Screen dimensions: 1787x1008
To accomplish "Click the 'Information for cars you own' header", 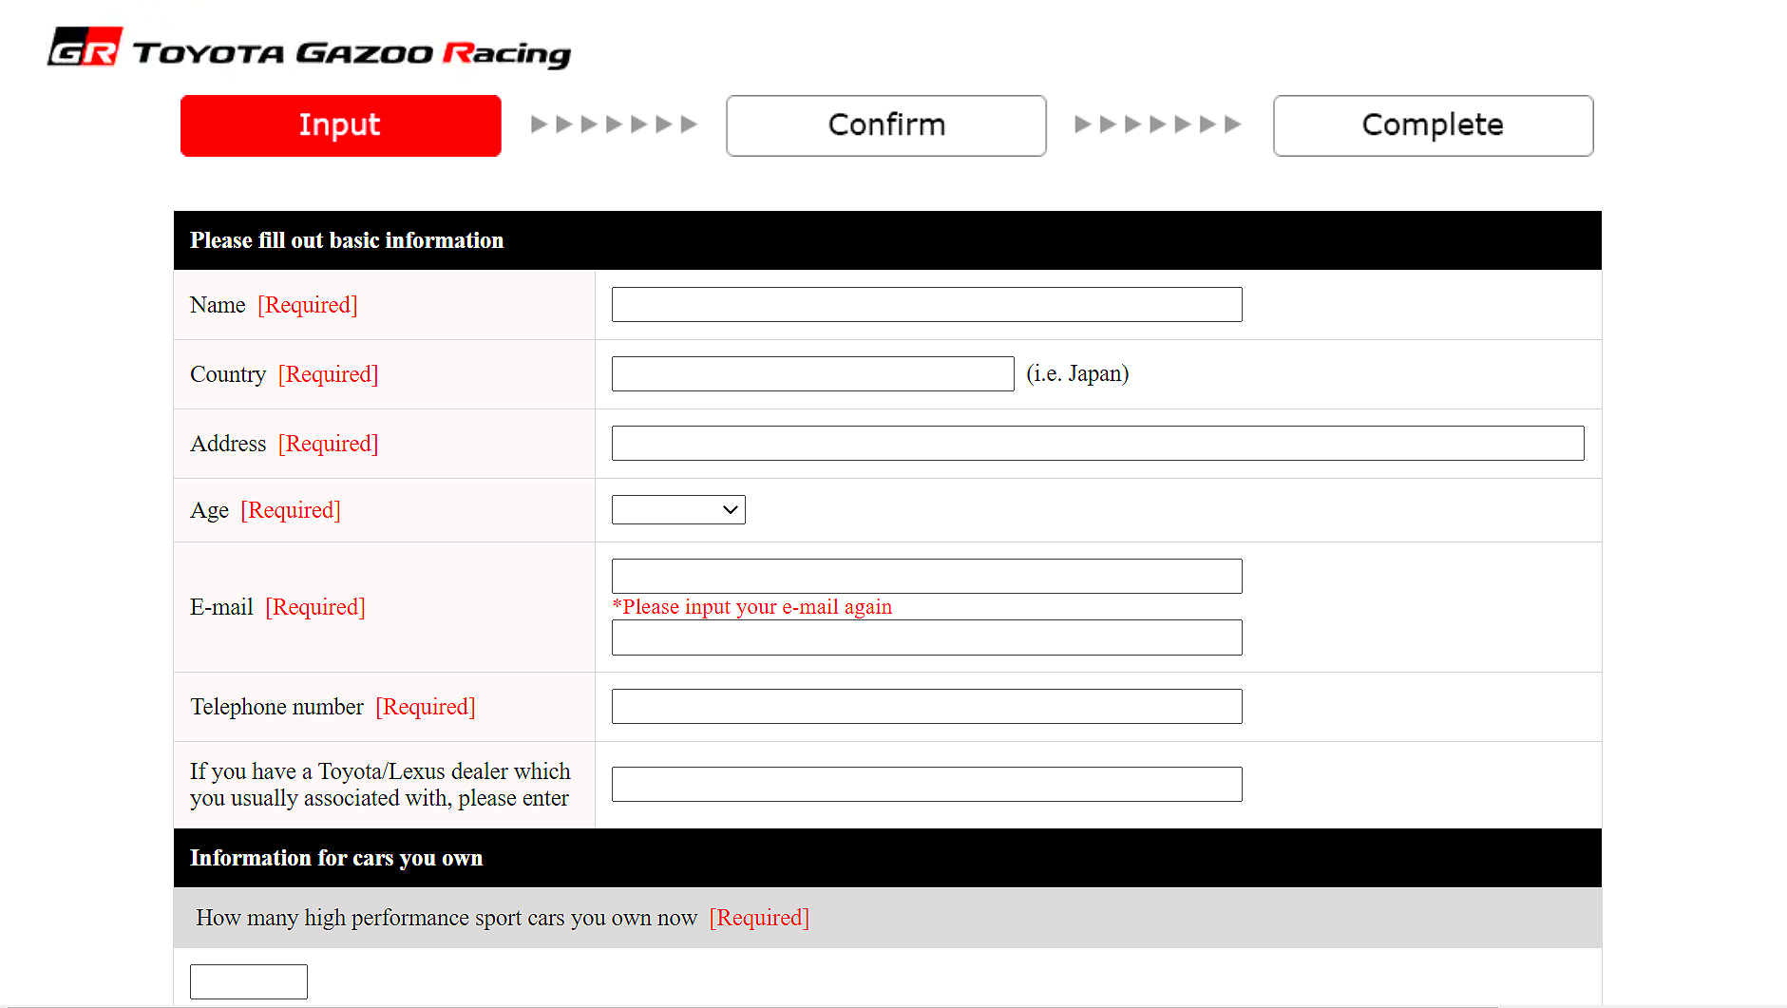I will [336, 858].
